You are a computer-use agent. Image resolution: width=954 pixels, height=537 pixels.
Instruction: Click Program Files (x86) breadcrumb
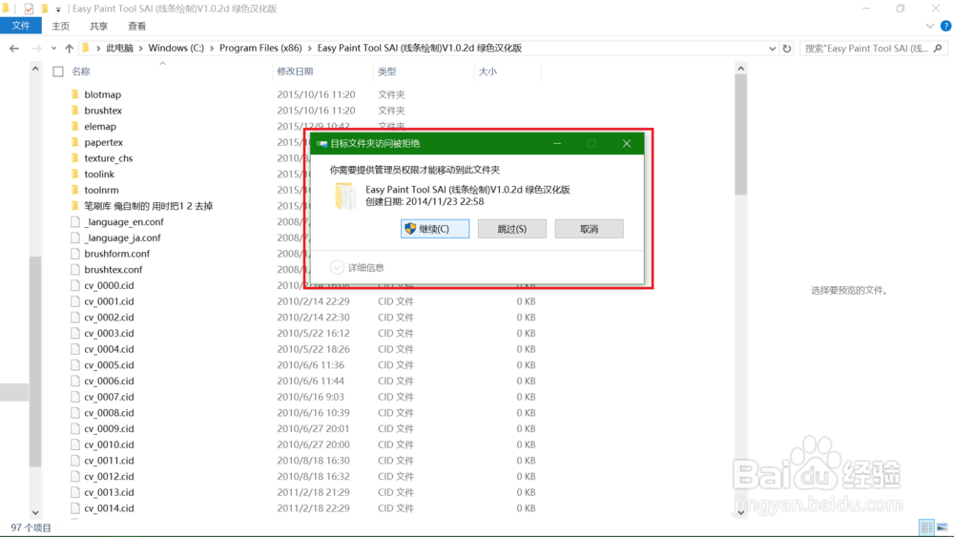coord(260,48)
